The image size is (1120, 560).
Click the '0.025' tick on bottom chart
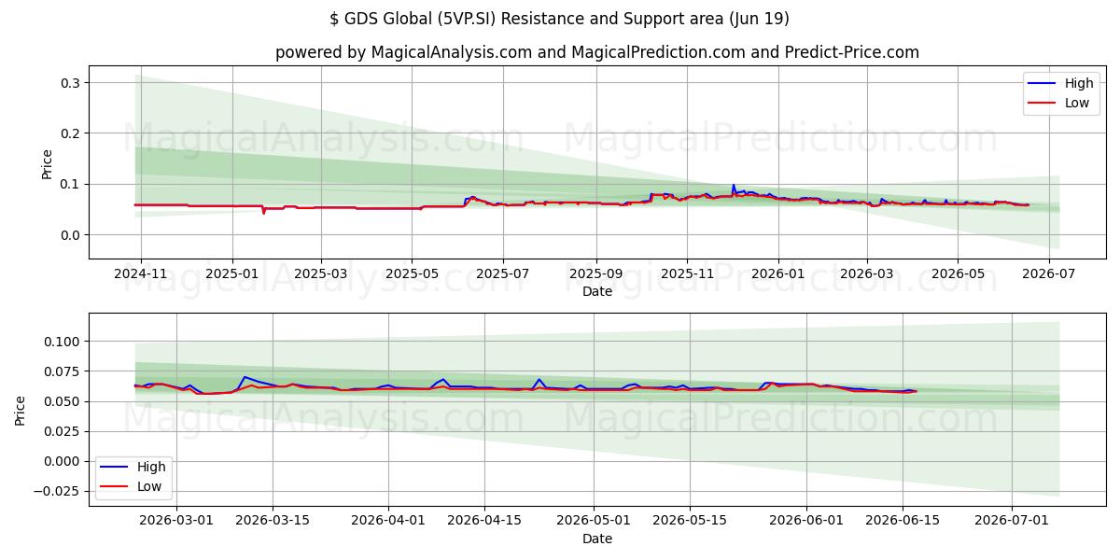62,431
